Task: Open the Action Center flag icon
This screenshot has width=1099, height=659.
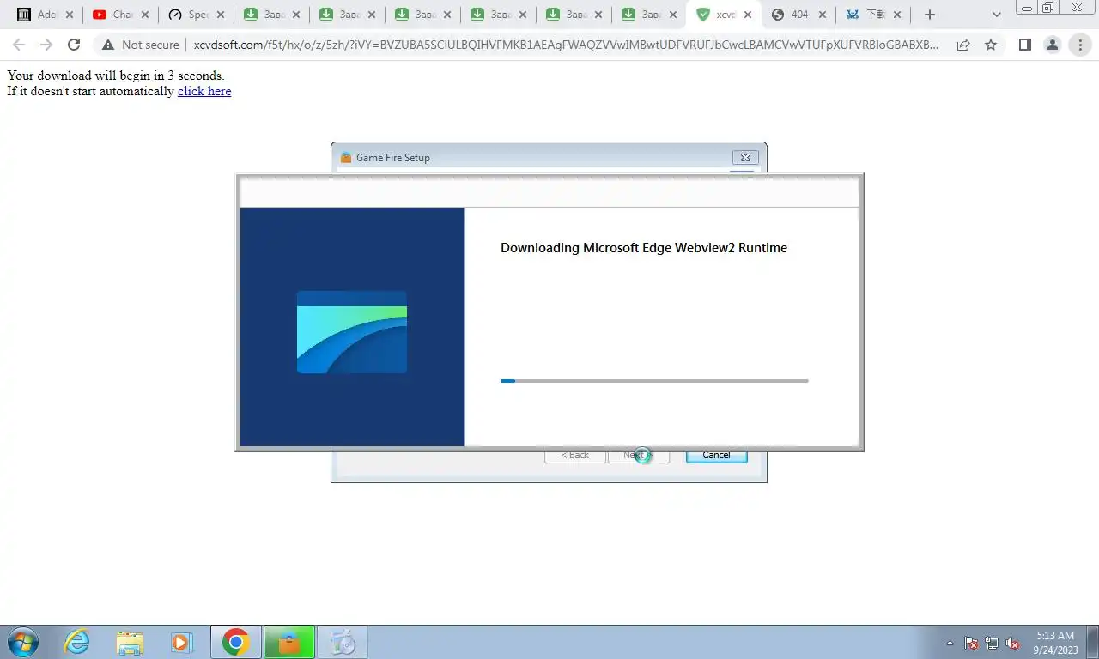Action: point(971,643)
